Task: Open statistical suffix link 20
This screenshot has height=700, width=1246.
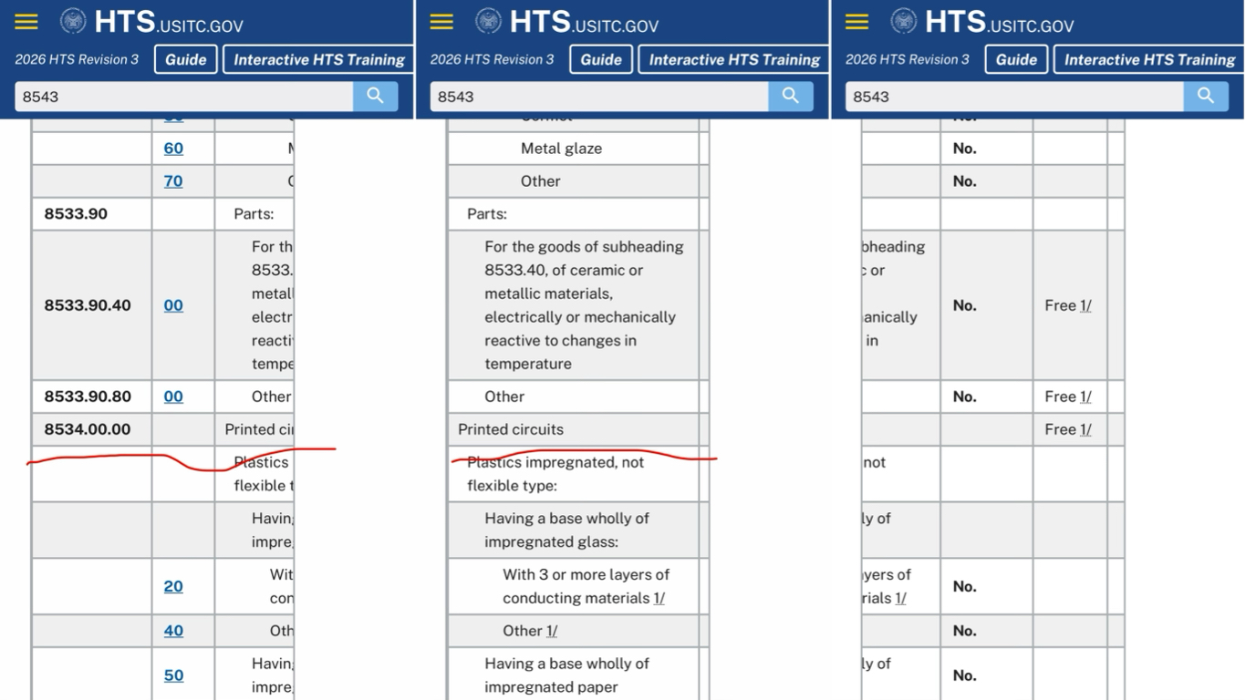Action: click(x=173, y=586)
